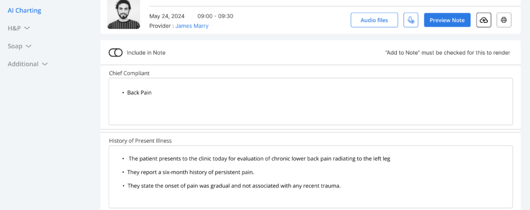Expand the H&P sidebar section
The width and height of the screenshot is (530, 210).
pyautogui.click(x=19, y=28)
